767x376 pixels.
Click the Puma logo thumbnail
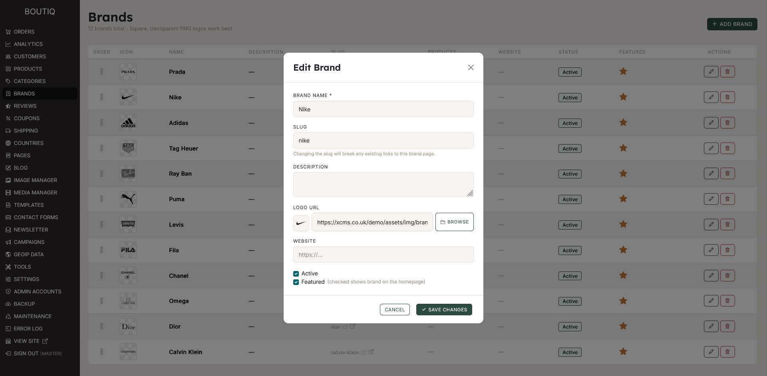[128, 199]
